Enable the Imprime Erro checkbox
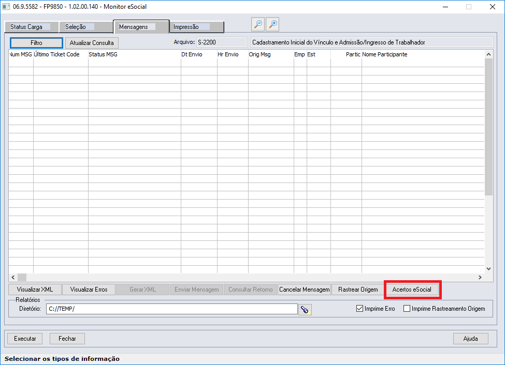This screenshot has width=505, height=365. tap(360, 309)
